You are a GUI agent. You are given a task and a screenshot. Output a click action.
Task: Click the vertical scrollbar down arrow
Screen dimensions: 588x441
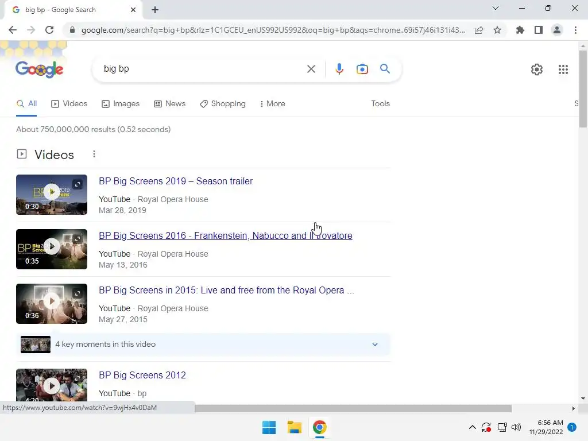pyautogui.click(x=583, y=399)
